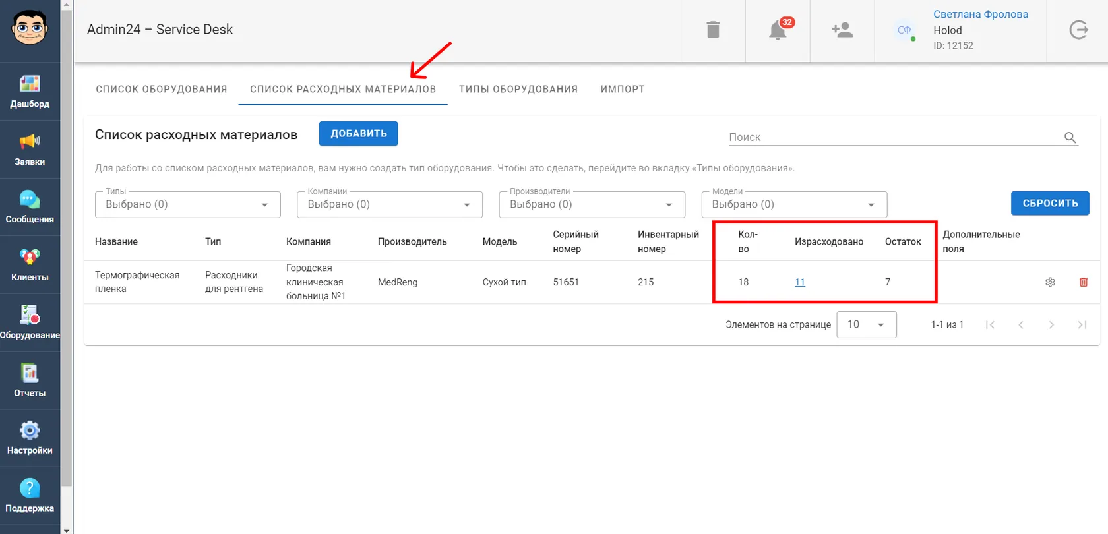
Task: Click the mascot avatar logo
Action: pos(30,28)
